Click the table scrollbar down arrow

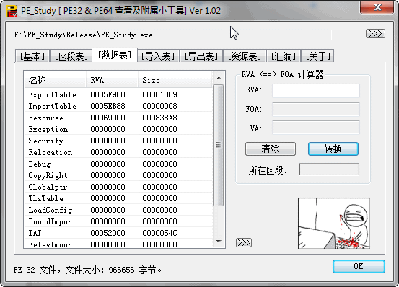tap(219, 242)
